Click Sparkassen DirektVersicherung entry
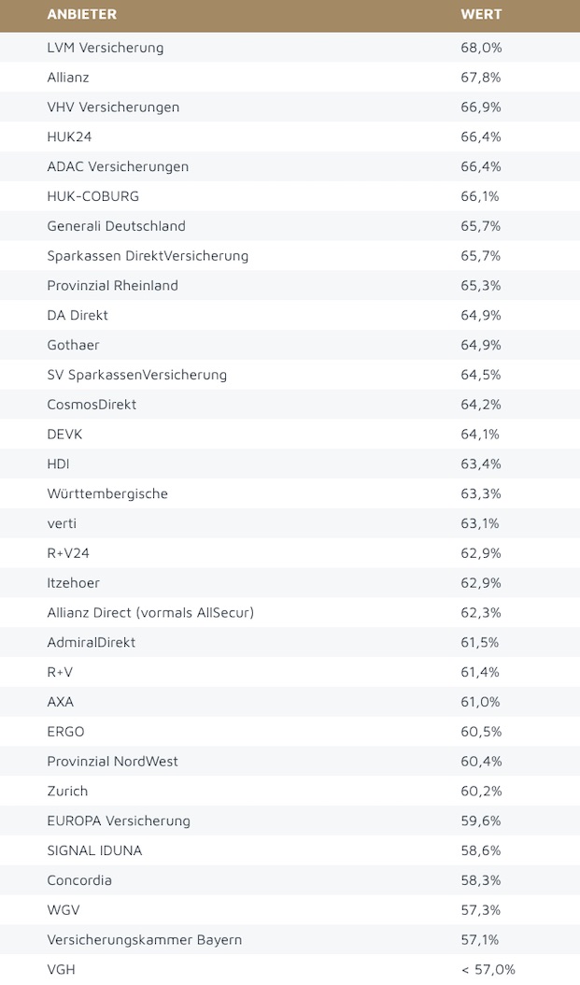 click(x=148, y=256)
